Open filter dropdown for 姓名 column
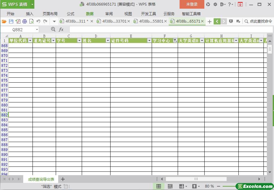Screen dimensions: 274x190 108,41
